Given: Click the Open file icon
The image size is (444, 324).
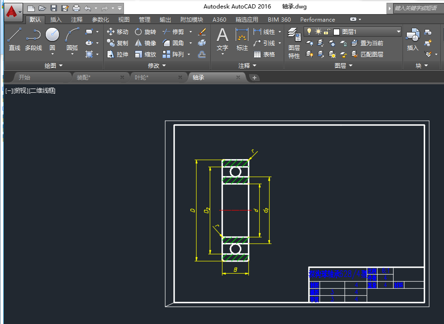Looking at the screenshot, I should coord(42,8).
